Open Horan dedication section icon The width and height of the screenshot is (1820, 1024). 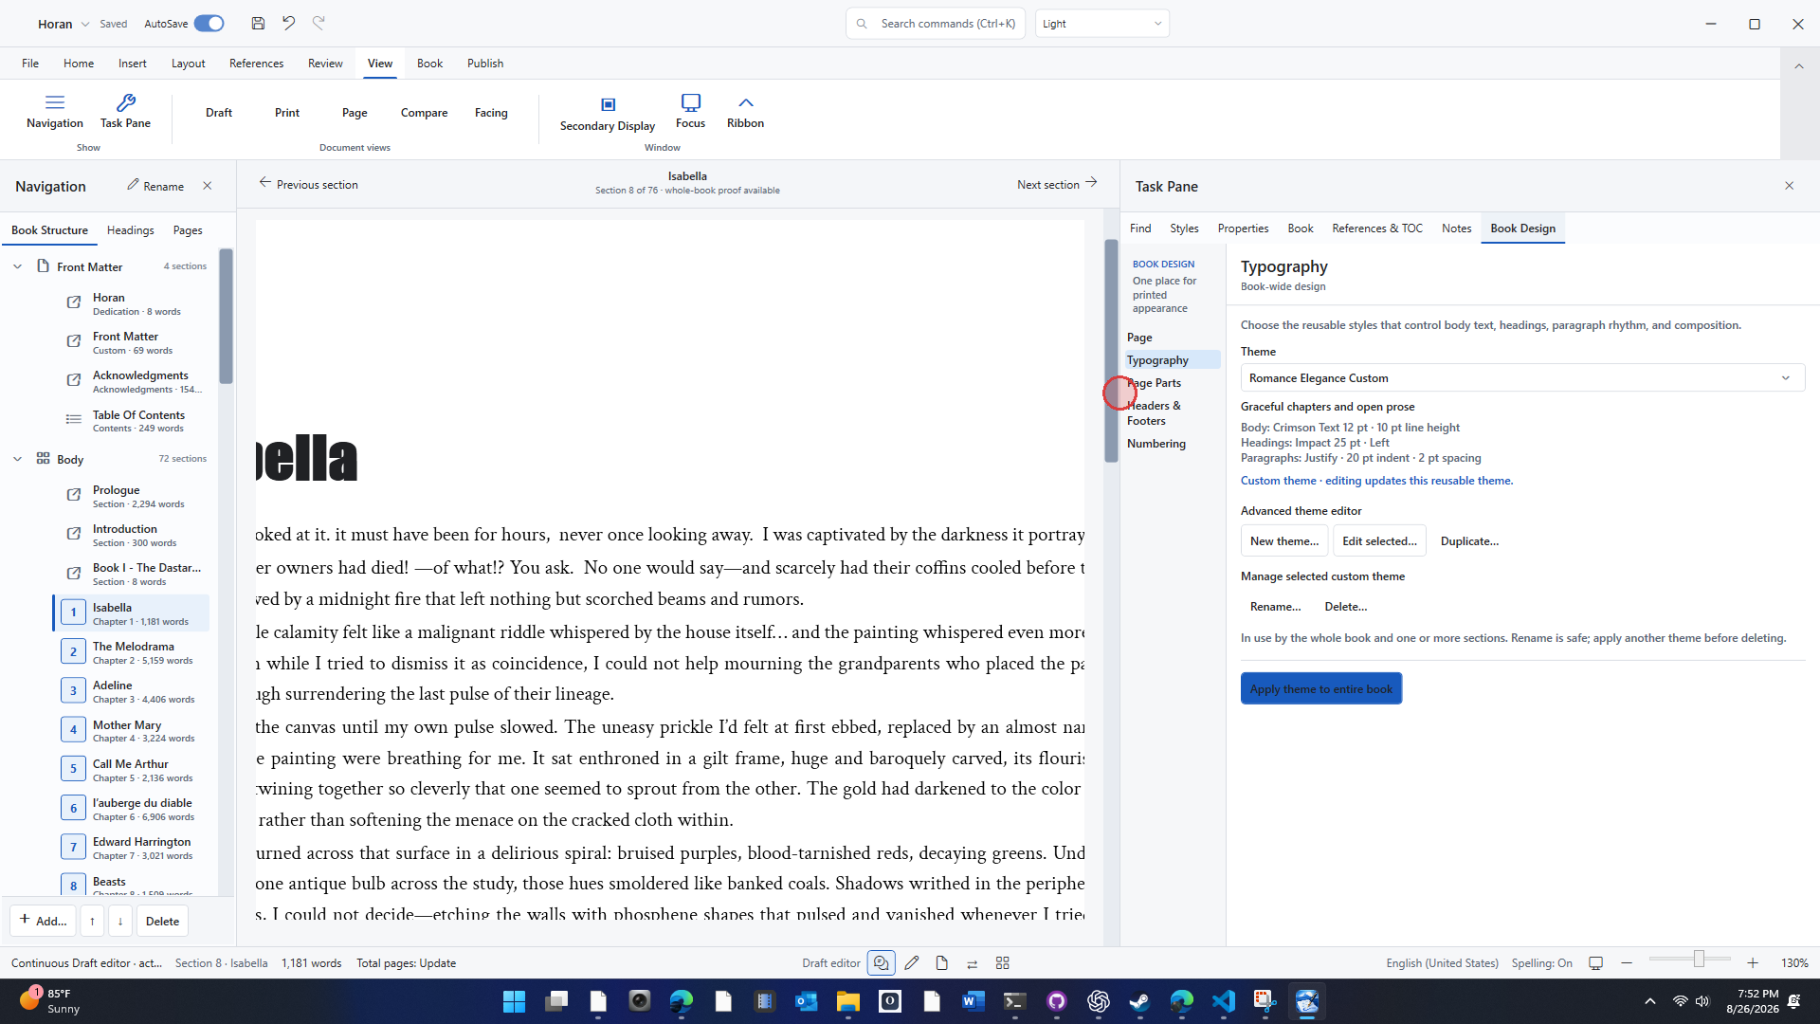pos(73,302)
